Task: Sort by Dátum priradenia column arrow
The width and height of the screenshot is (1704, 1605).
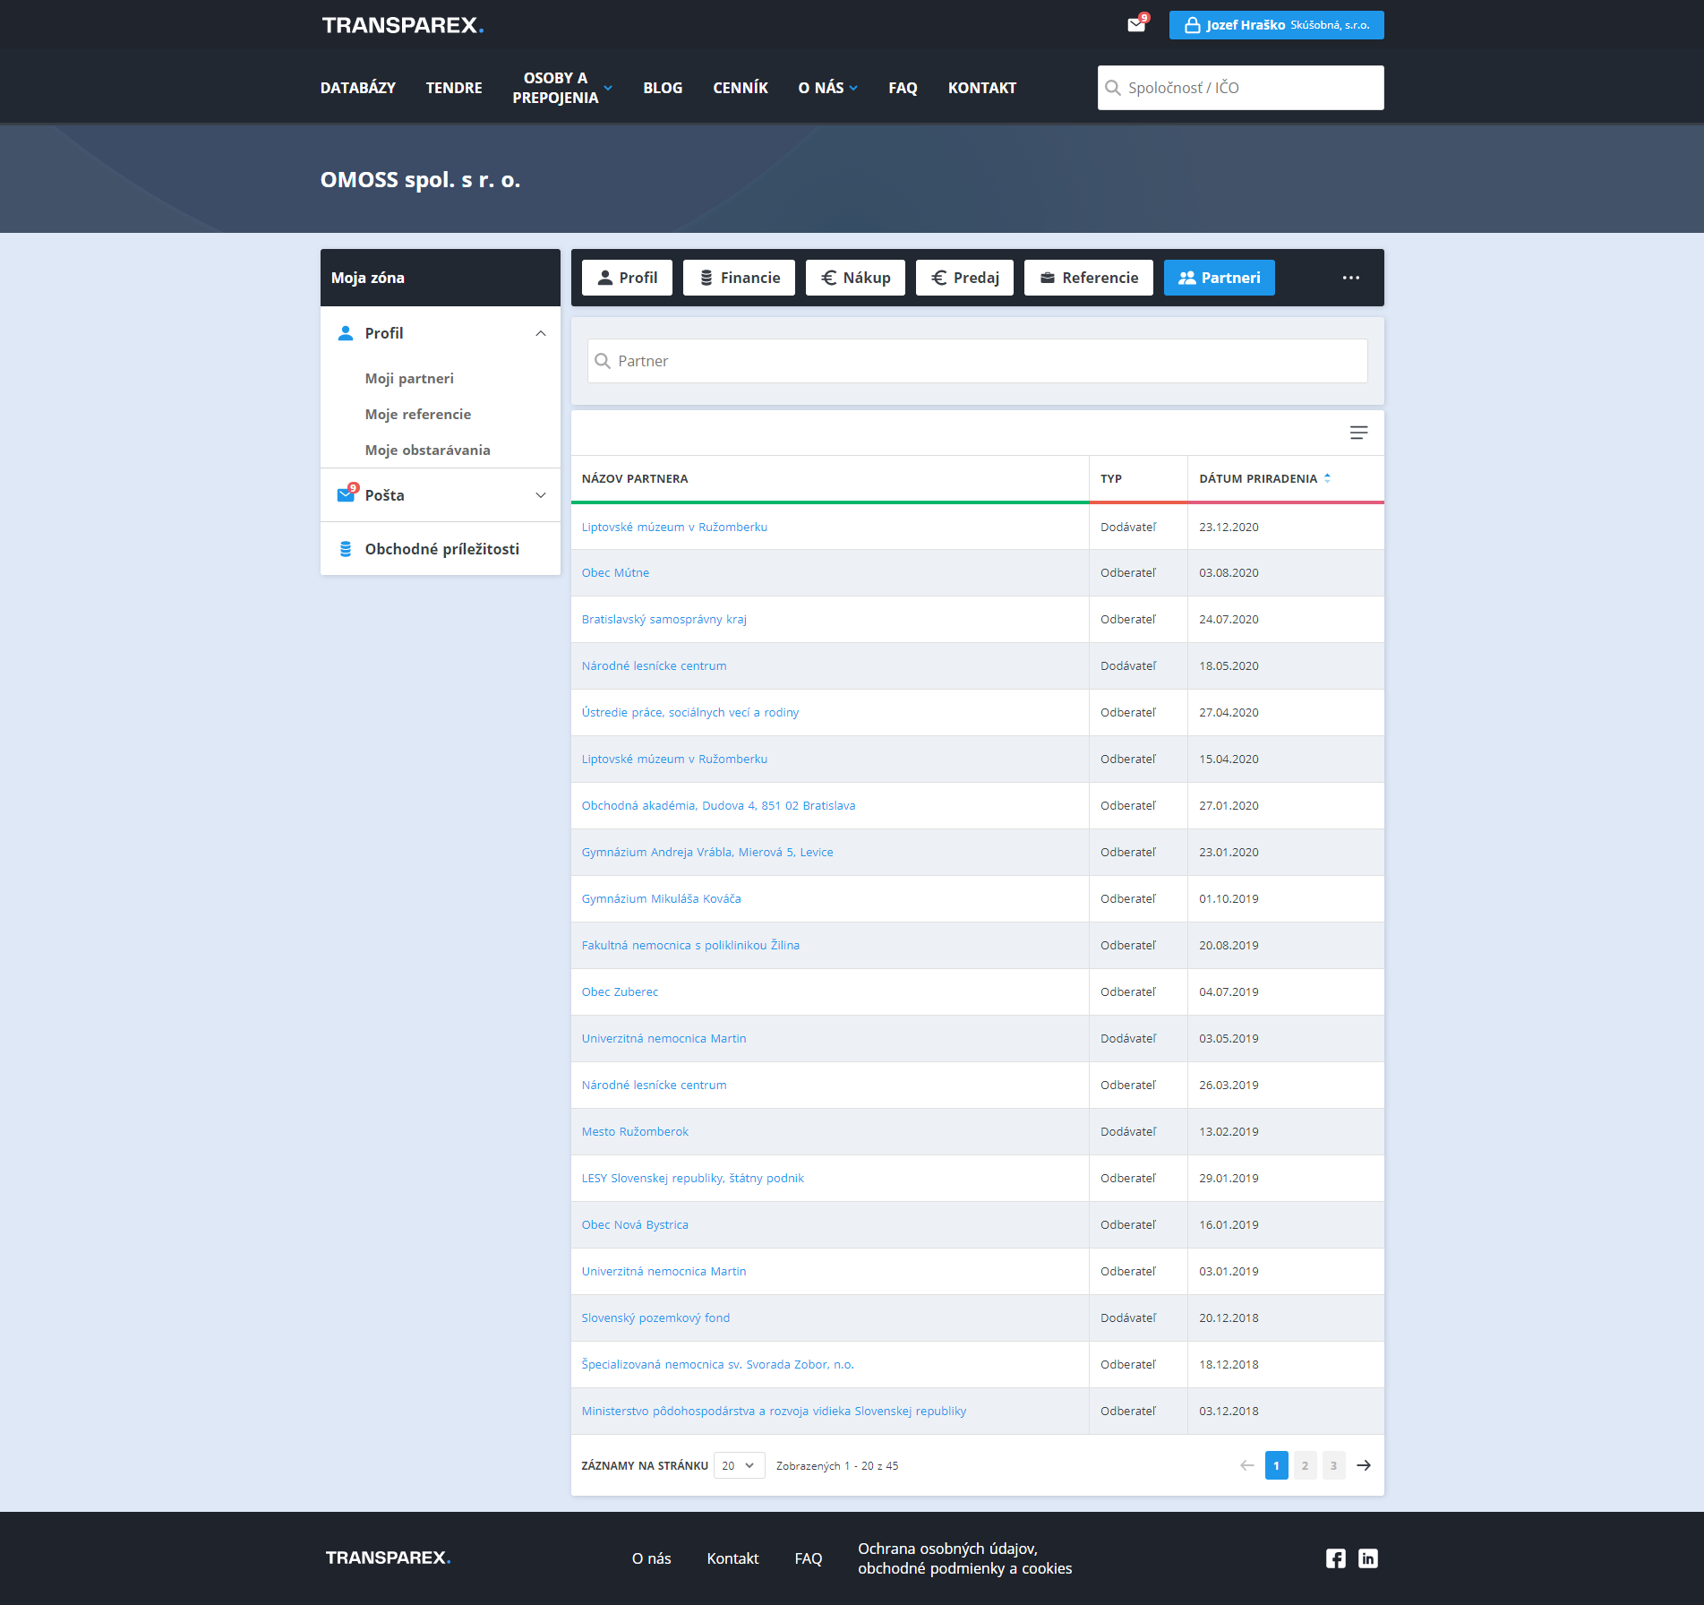Action: coord(1327,479)
